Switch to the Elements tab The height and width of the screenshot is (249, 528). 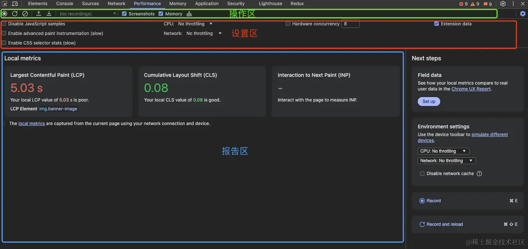click(38, 4)
